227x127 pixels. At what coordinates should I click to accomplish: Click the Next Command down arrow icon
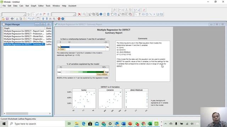point(47,19)
